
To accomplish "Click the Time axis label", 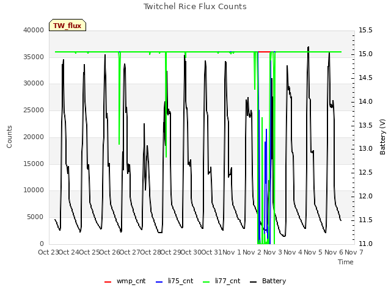I will [x=346, y=262].
